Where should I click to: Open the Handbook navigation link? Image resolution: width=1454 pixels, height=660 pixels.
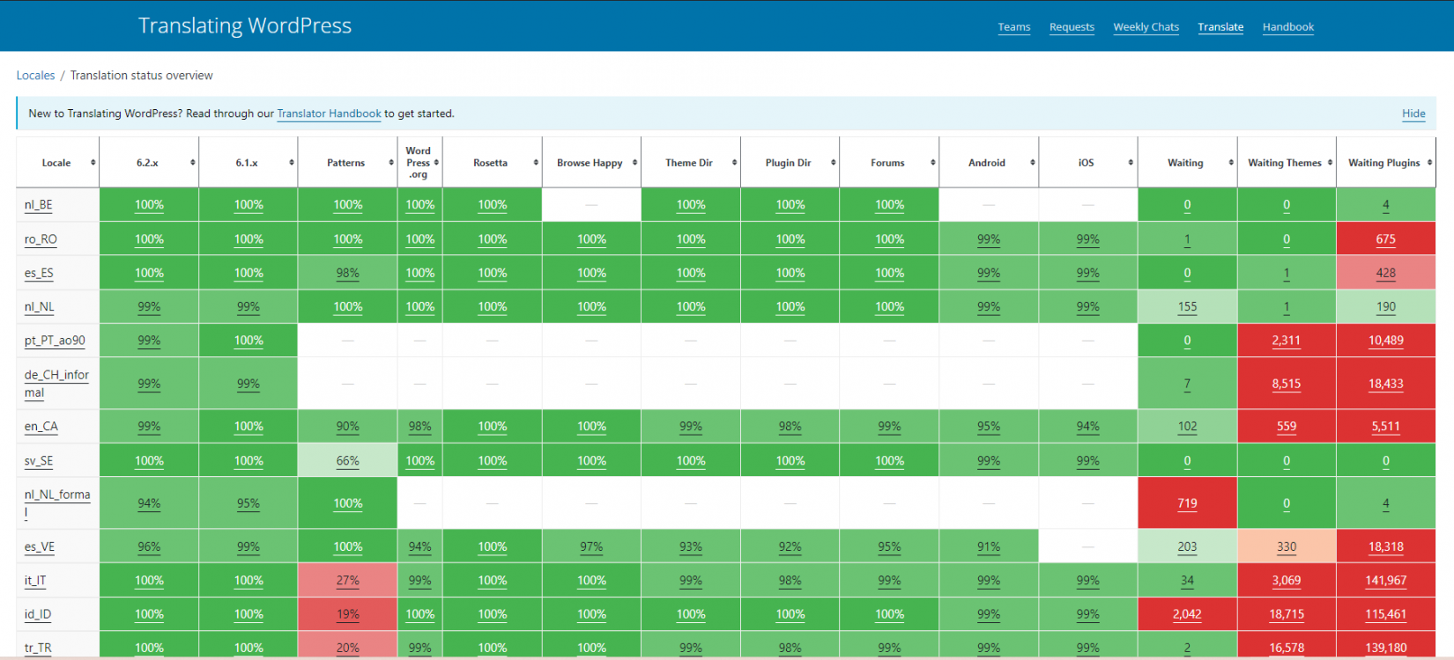(1287, 27)
